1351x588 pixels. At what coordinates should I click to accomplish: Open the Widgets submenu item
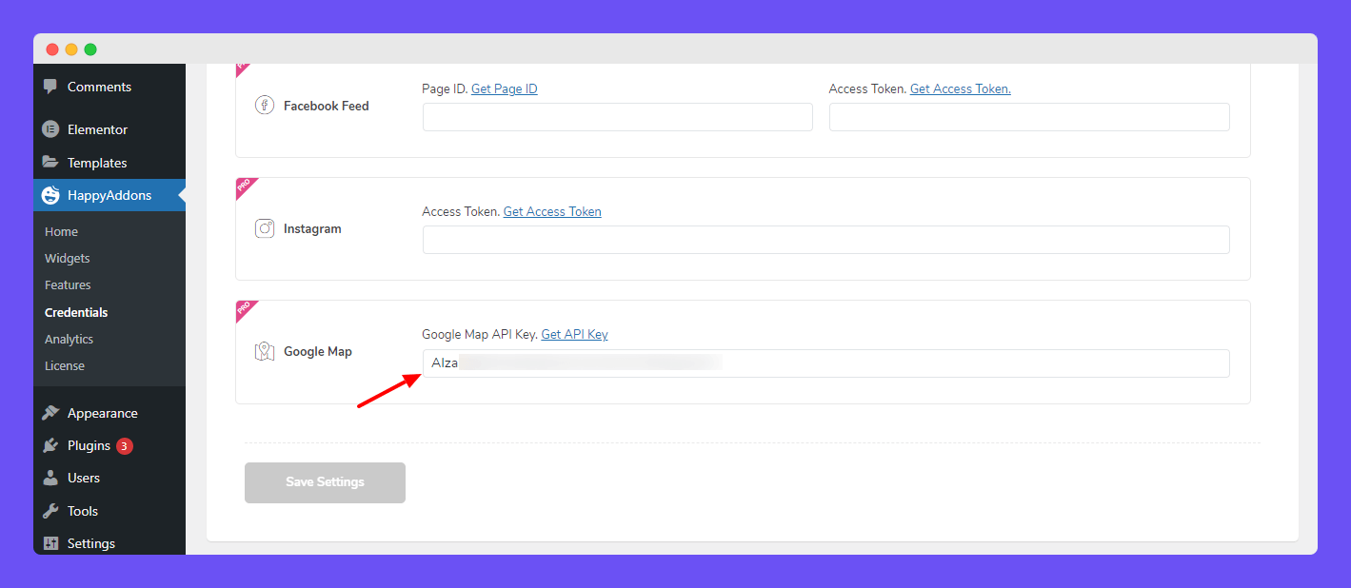68,258
